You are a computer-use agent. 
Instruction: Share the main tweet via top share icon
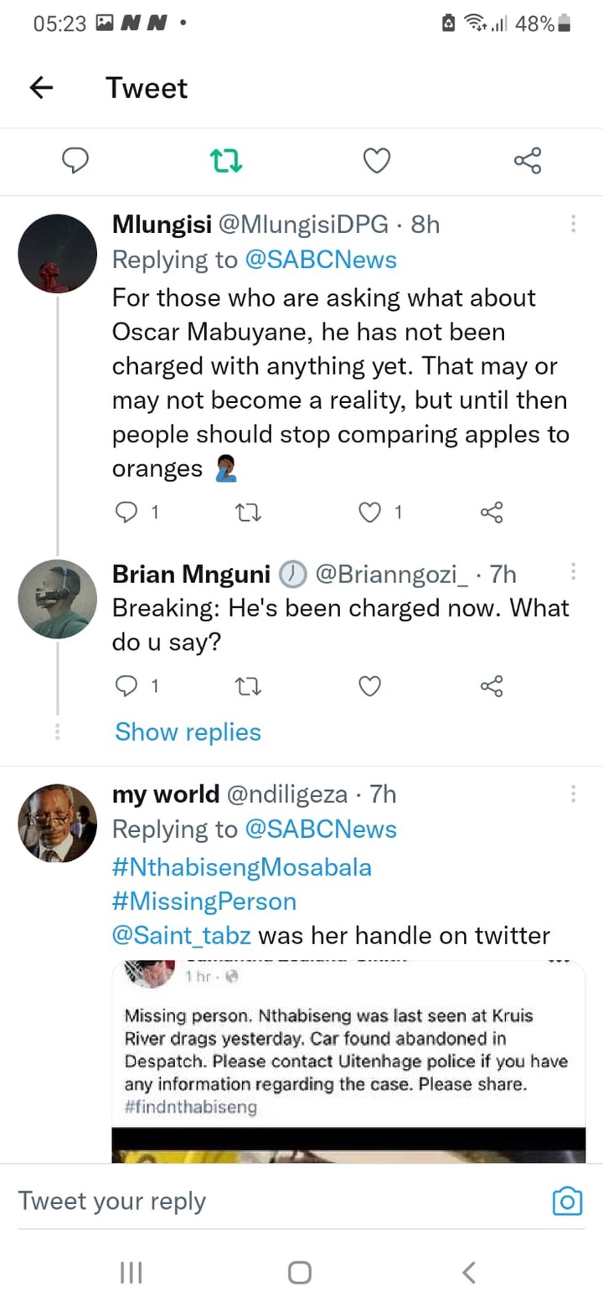[528, 160]
